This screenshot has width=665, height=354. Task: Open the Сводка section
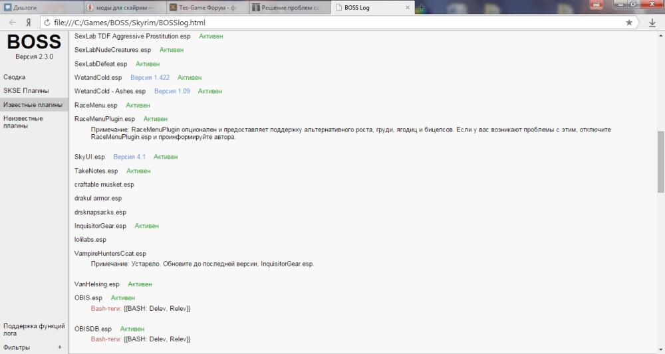15,77
